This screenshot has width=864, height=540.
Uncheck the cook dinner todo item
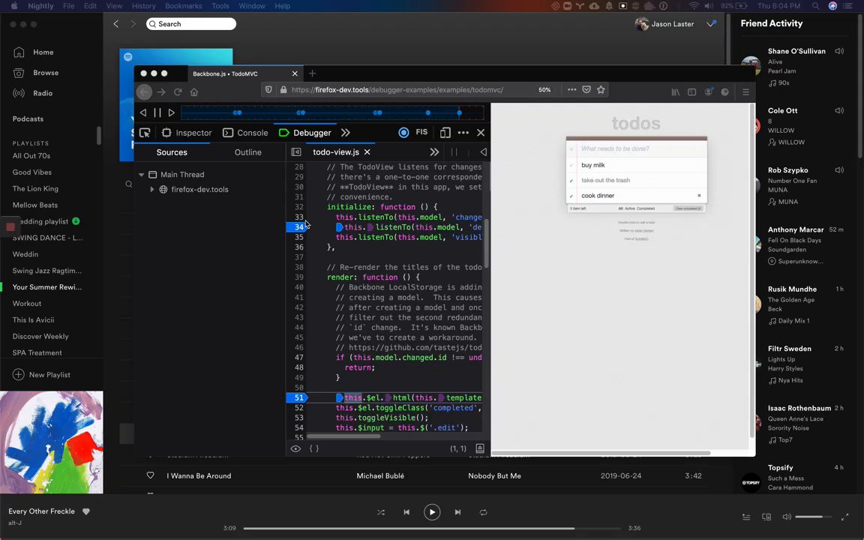pyautogui.click(x=571, y=196)
